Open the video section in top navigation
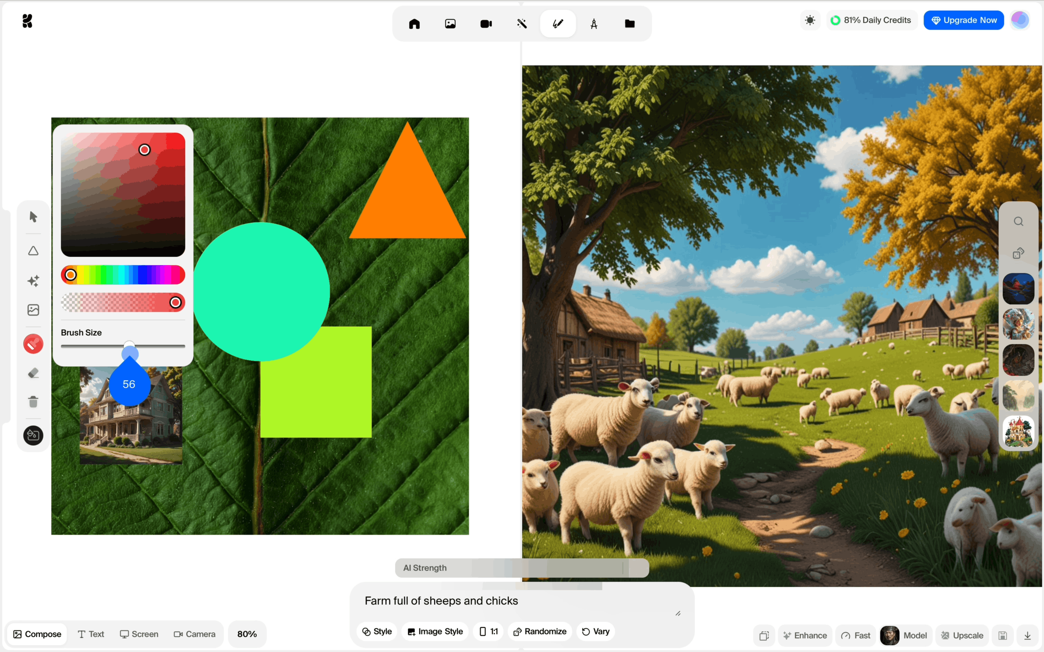Screen dimensions: 1044x652 pos(486,24)
